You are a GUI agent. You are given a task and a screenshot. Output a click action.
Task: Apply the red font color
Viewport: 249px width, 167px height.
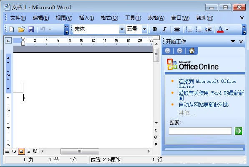point(220,29)
